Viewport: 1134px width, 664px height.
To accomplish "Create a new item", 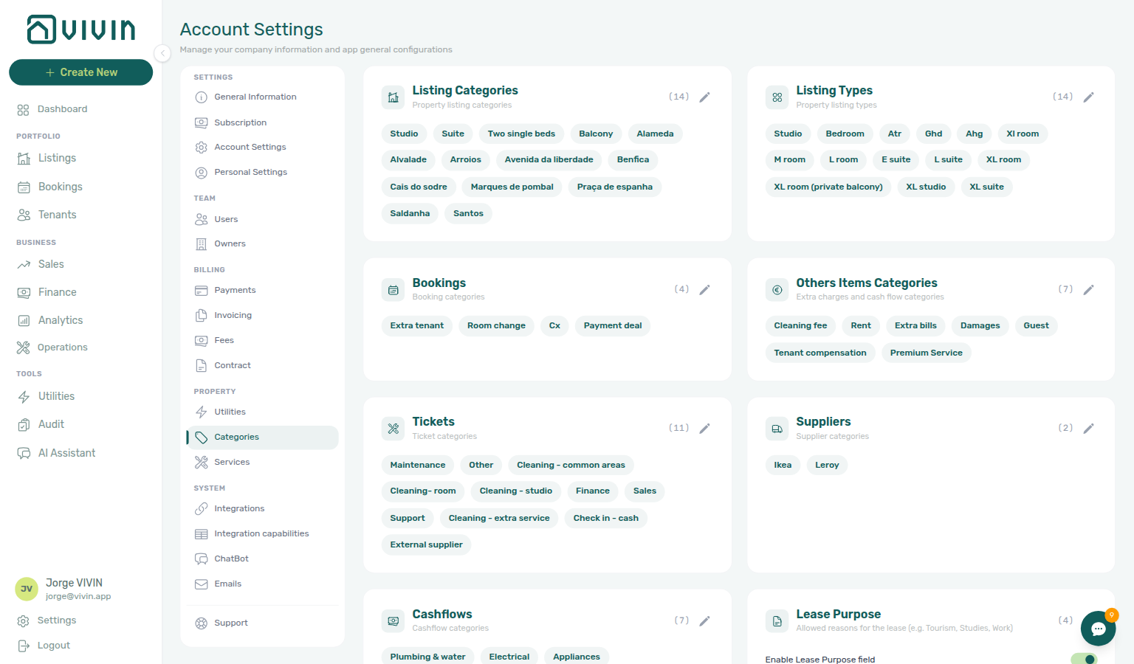I will tap(81, 72).
